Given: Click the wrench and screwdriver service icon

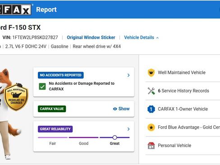Looking at the screenshot, I should (151, 91).
